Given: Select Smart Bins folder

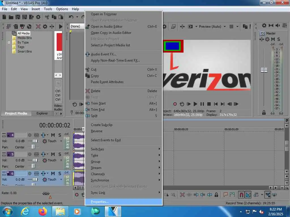Looking at the screenshot, I should tap(25, 51).
